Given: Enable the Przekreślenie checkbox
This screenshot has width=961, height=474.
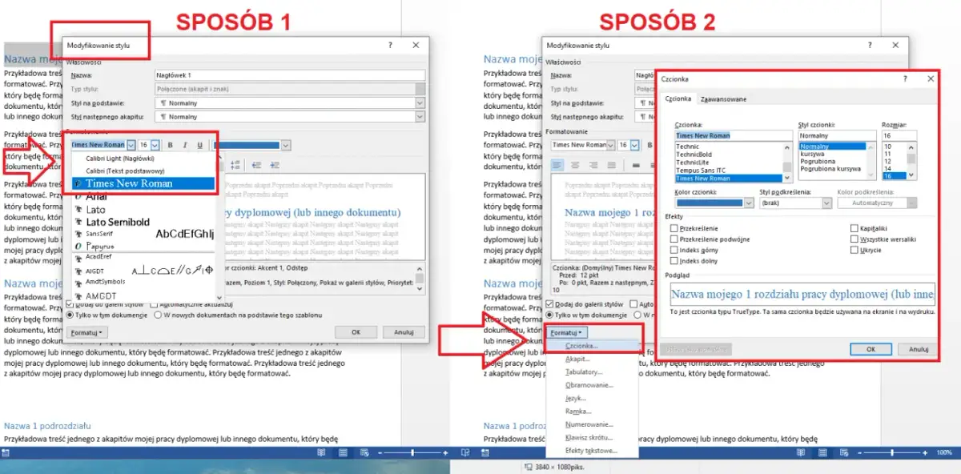Looking at the screenshot, I should (x=674, y=229).
